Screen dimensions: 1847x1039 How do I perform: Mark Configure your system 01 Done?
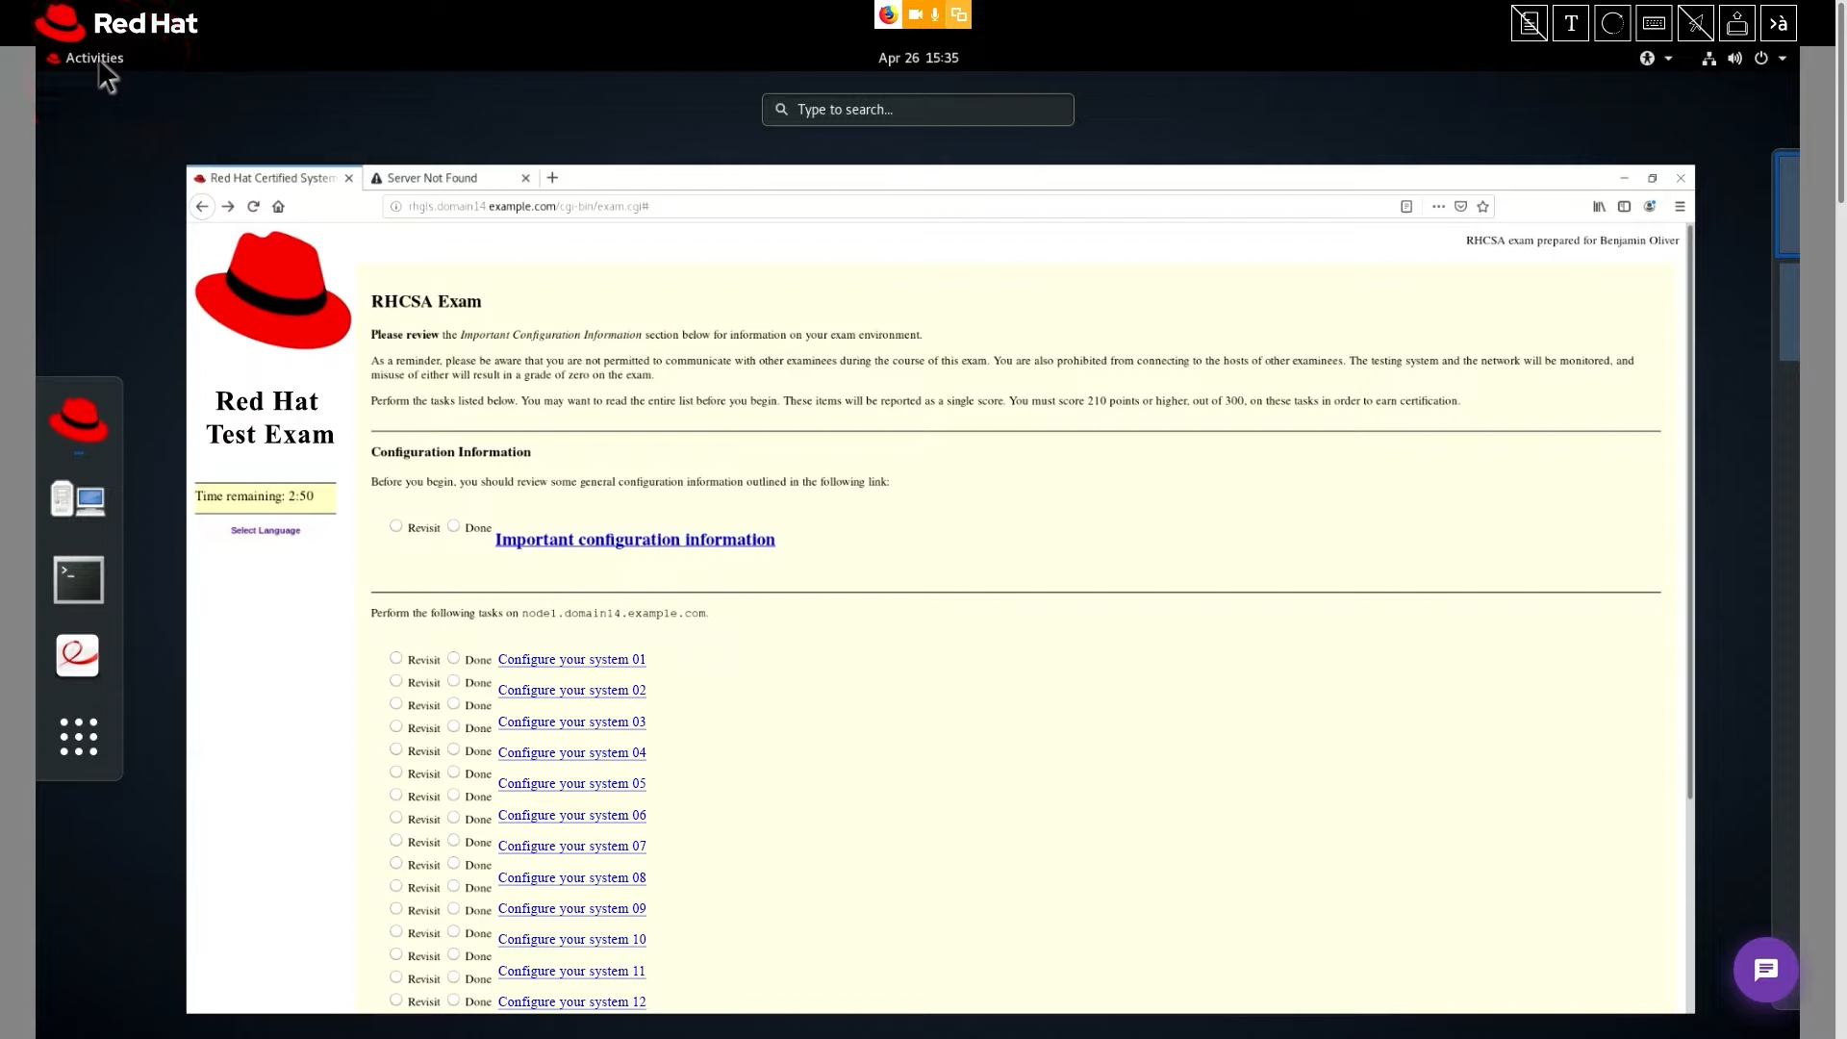(x=454, y=657)
